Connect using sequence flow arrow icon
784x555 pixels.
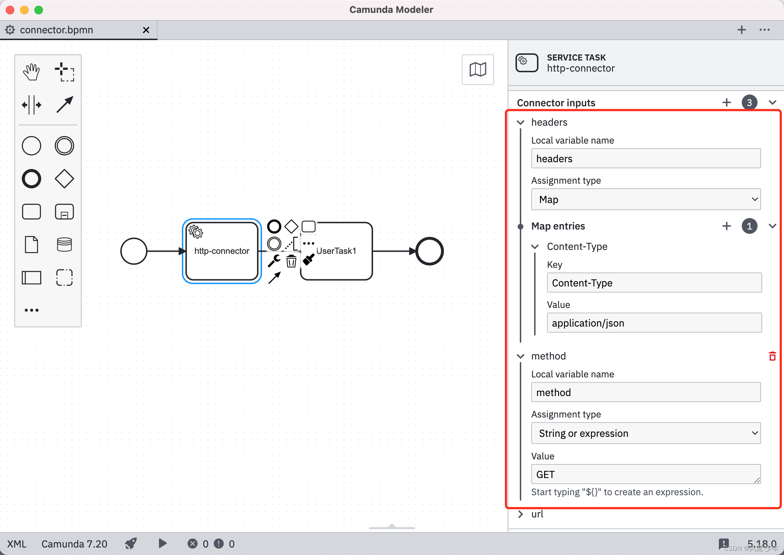click(x=274, y=278)
